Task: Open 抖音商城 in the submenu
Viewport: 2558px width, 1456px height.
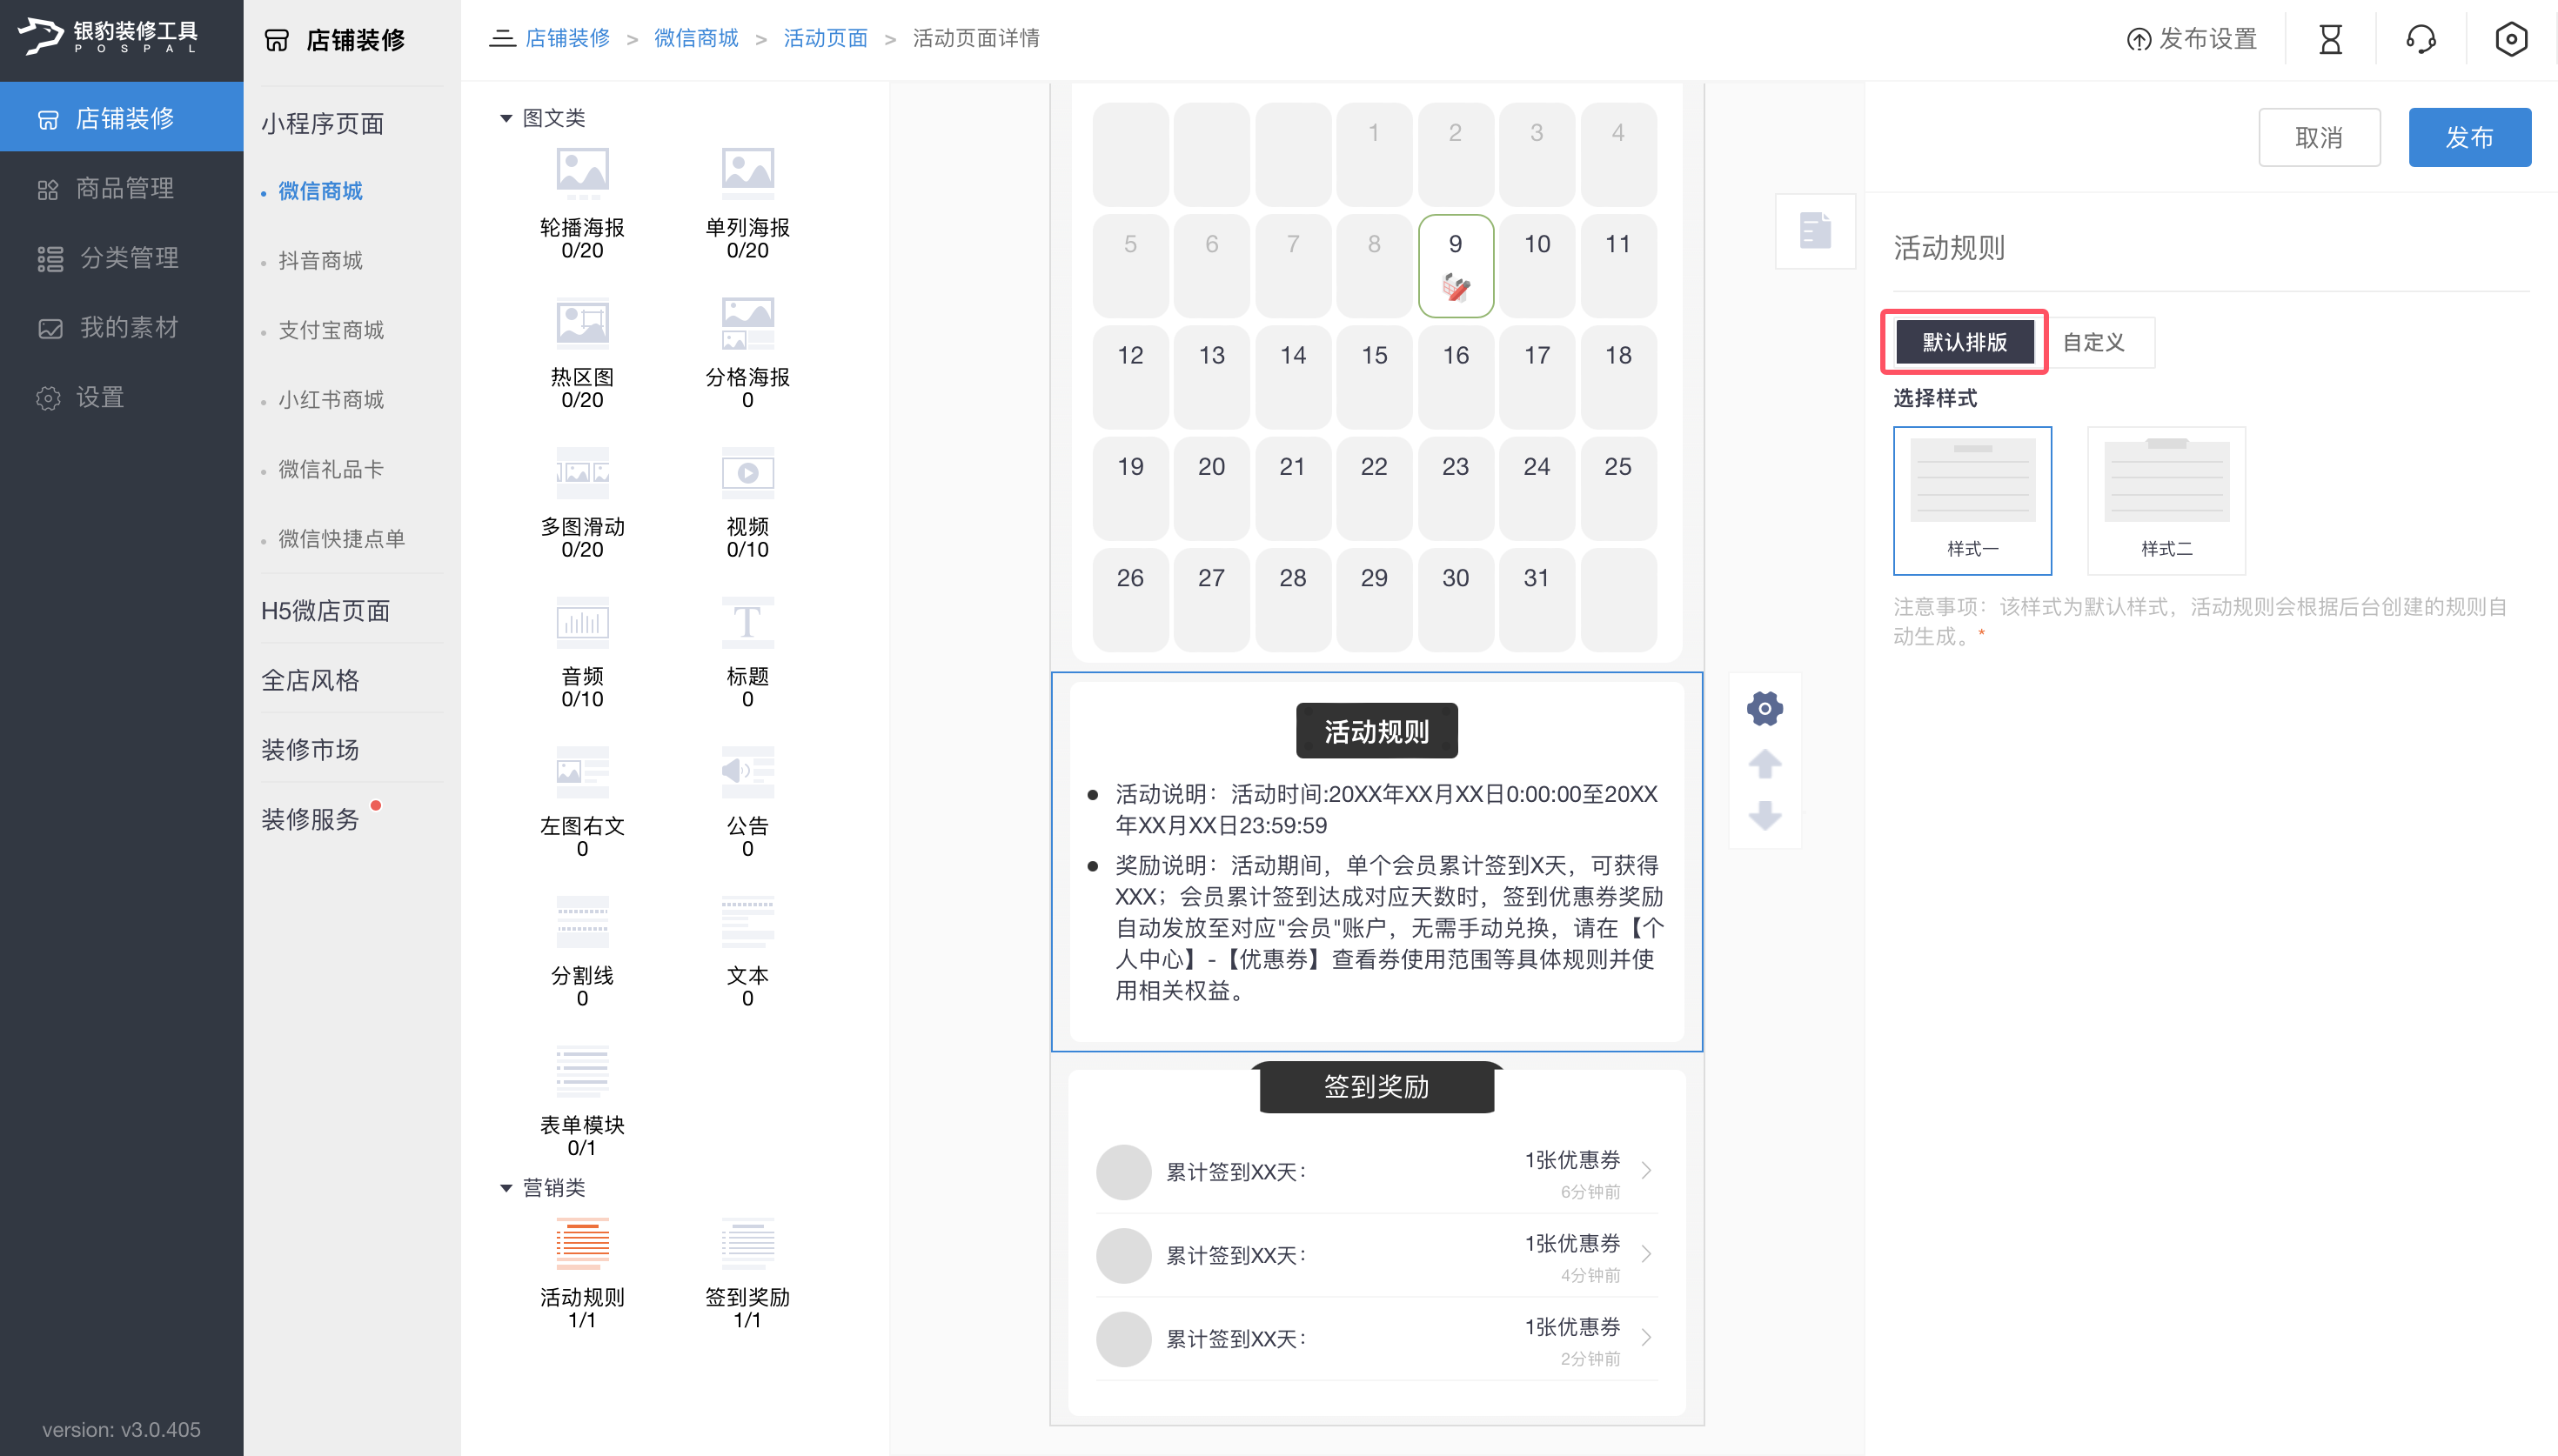Action: coord(320,261)
